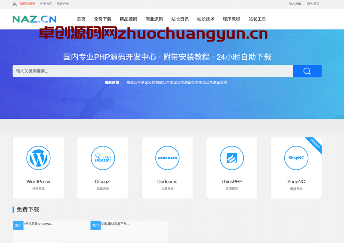Focus the 输入关键词搜索 search field
This screenshot has height=243, width=344.
[x=153, y=71]
